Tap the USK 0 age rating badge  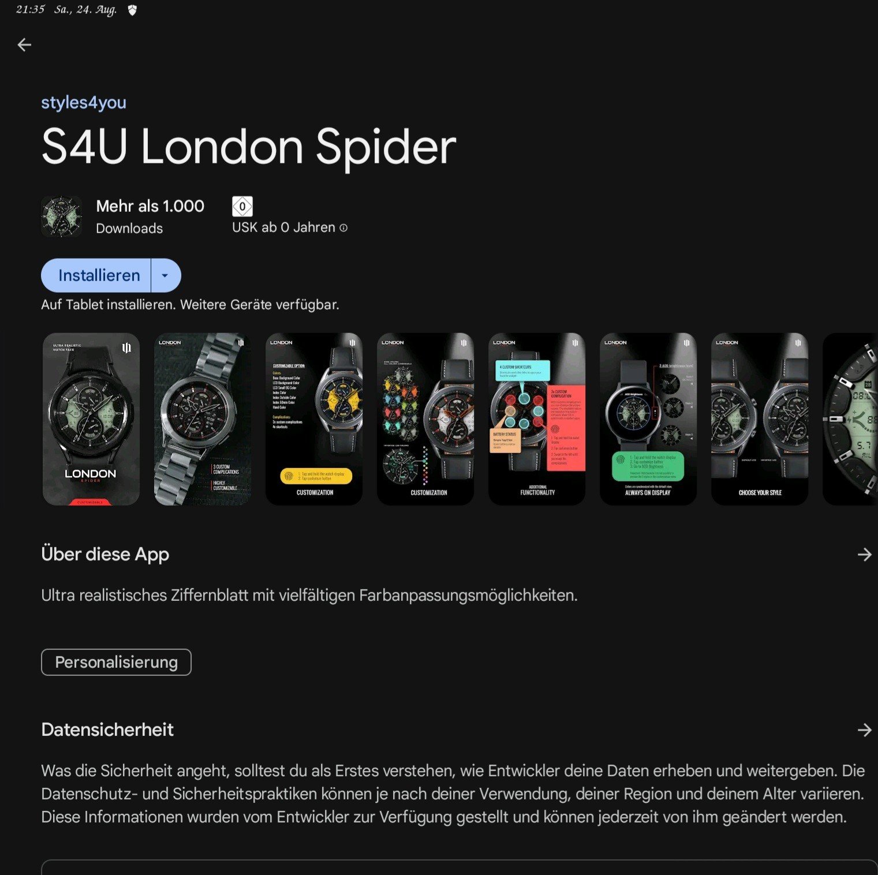pyautogui.click(x=242, y=206)
